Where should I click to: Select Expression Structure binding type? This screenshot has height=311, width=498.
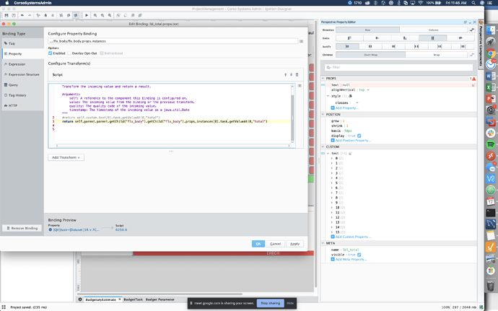[x=23, y=74]
